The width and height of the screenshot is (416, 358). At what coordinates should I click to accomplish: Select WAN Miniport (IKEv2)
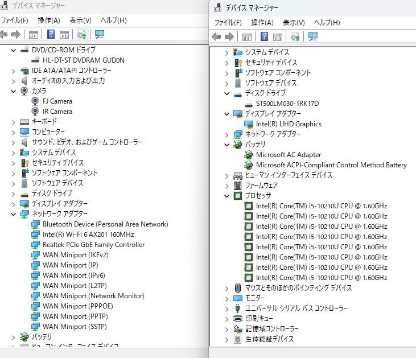(76, 255)
